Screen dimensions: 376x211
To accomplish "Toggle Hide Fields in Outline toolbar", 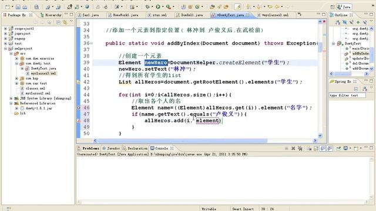I will (x=345, y=22).
